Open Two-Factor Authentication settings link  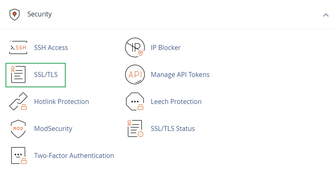pyautogui.click(x=74, y=155)
